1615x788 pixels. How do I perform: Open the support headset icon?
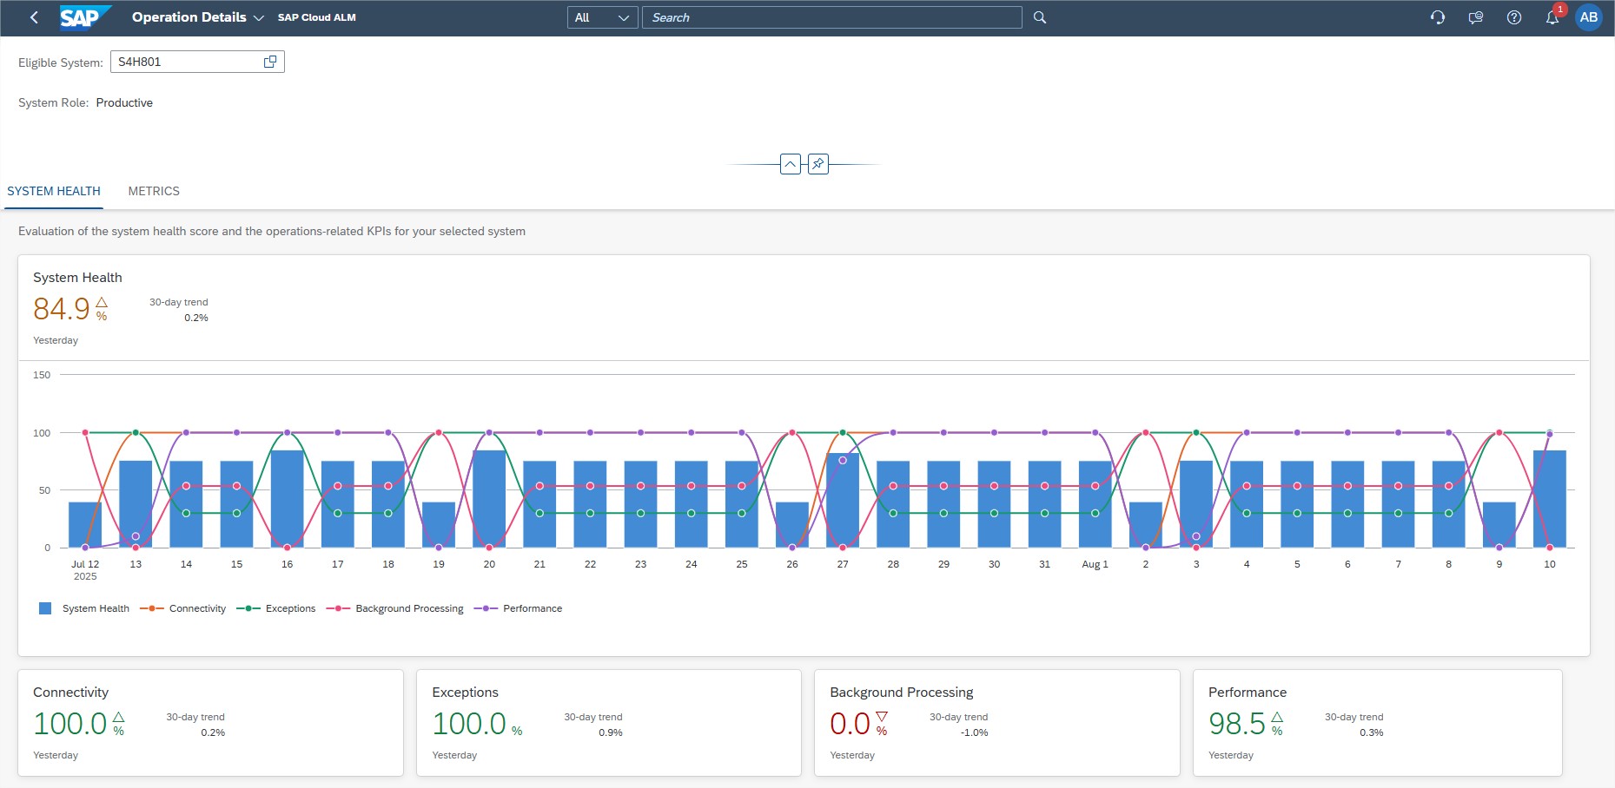[1438, 17]
